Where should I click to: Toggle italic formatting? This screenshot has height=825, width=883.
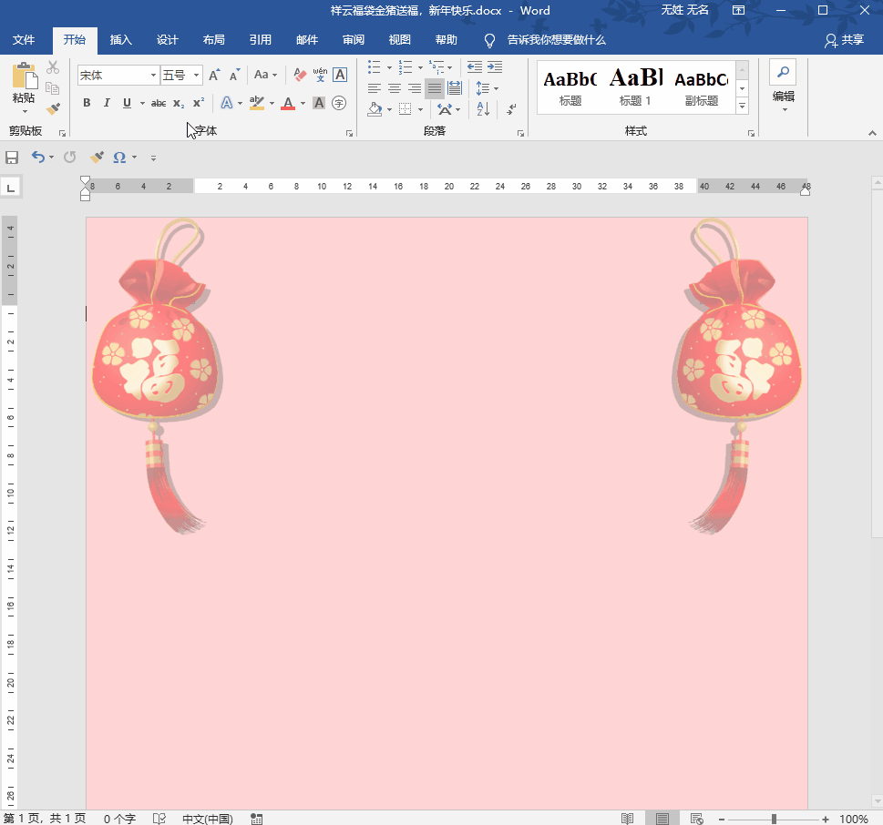pos(107,103)
